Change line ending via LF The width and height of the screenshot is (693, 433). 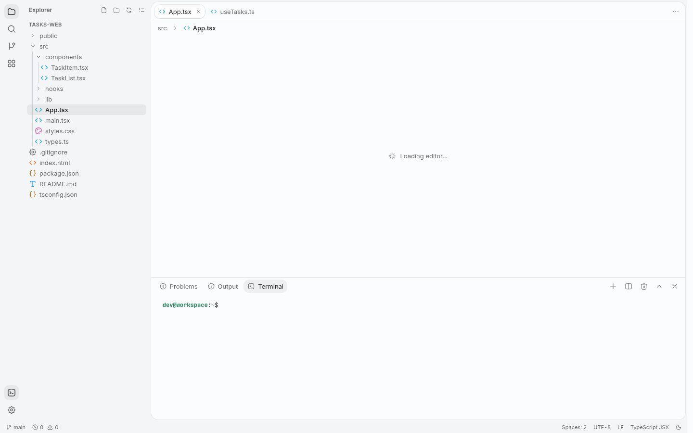[x=620, y=427]
